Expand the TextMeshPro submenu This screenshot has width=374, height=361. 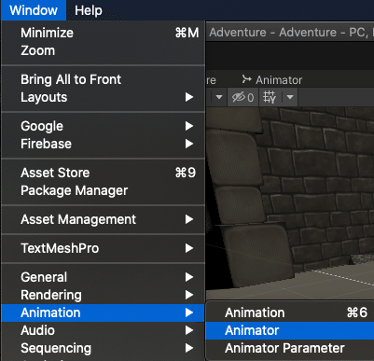(x=103, y=248)
